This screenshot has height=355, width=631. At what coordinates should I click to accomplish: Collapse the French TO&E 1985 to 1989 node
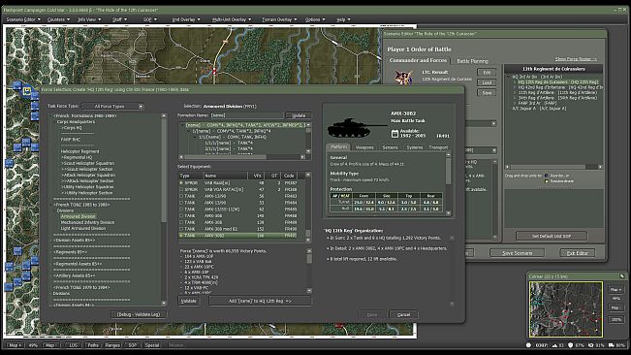point(51,205)
